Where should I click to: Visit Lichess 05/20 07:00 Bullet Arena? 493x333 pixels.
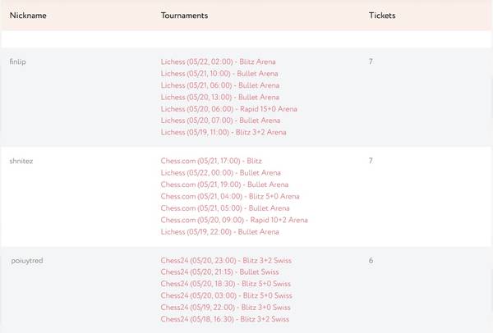(x=220, y=121)
